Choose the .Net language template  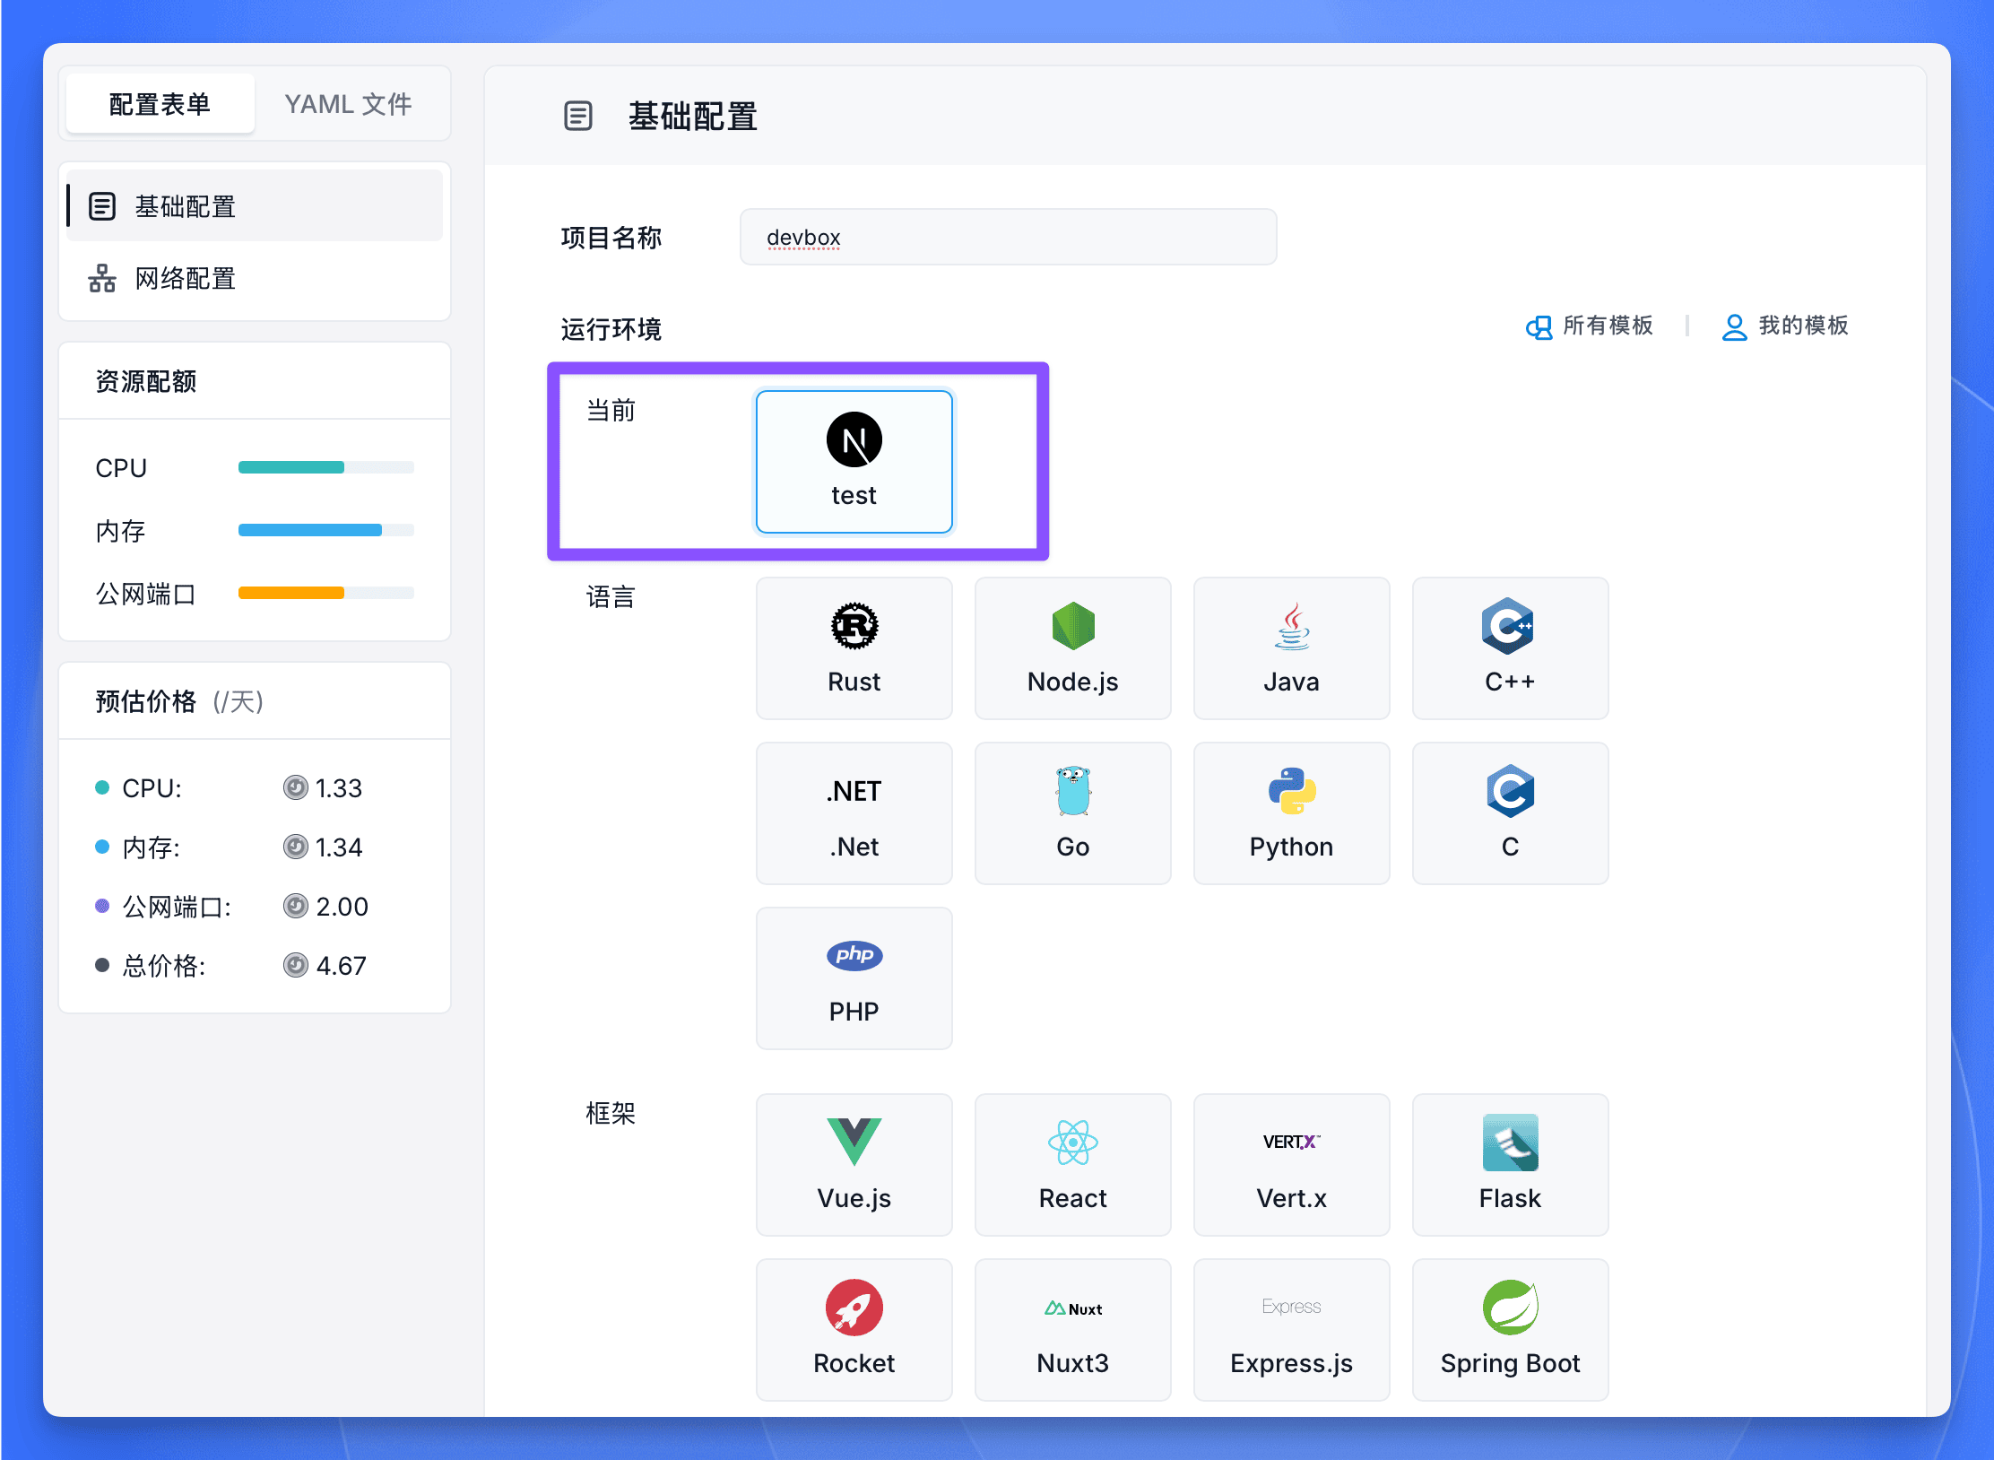(854, 813)
